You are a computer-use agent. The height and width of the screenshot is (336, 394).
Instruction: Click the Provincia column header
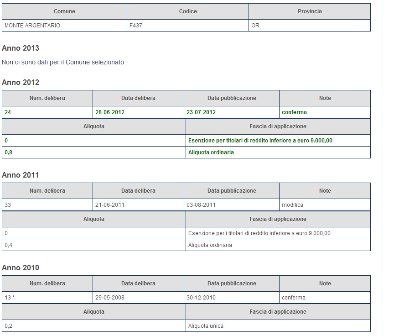[309, 11]
